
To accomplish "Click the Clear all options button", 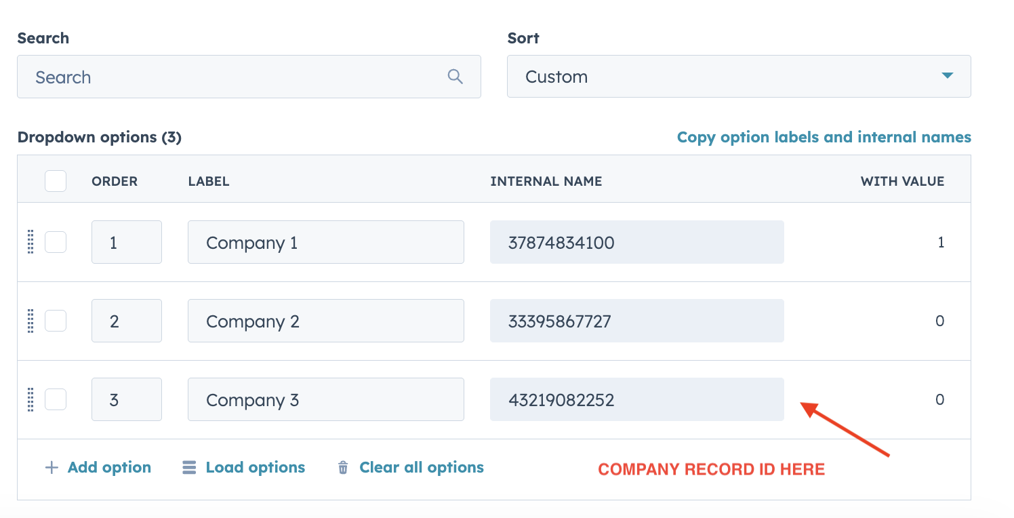I will click(421, 468).
